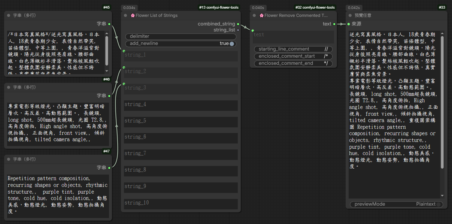Click scroll-down arrow in node #45 textarea
The image size is (452, 224).
pos(106,70)
